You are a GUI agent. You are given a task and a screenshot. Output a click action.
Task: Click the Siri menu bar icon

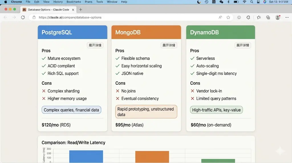(x=265, y=2)
